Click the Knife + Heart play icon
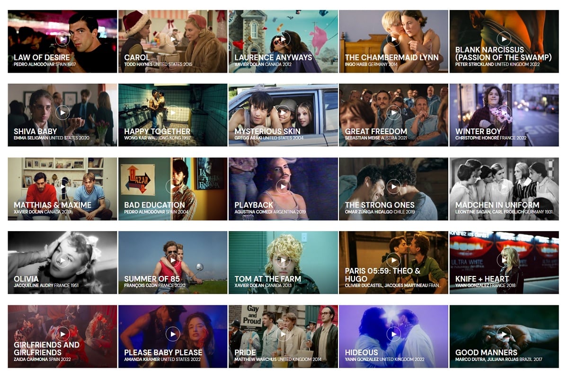The image size is (568, 378). pyautogui.click(x=504, y=260)
